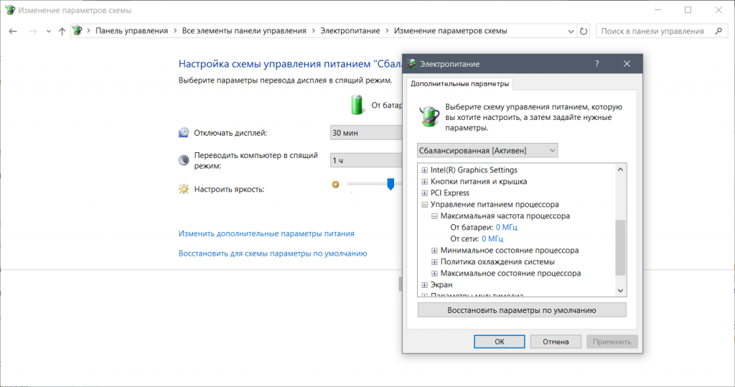Go back with the navigation arrow
Viewport: 735px width, 387px height.
[x=13, y=31]
